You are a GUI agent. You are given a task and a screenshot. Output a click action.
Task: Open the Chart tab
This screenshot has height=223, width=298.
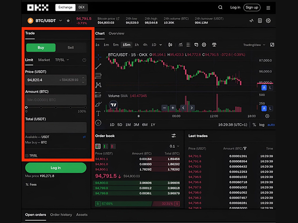click(100, 33)
